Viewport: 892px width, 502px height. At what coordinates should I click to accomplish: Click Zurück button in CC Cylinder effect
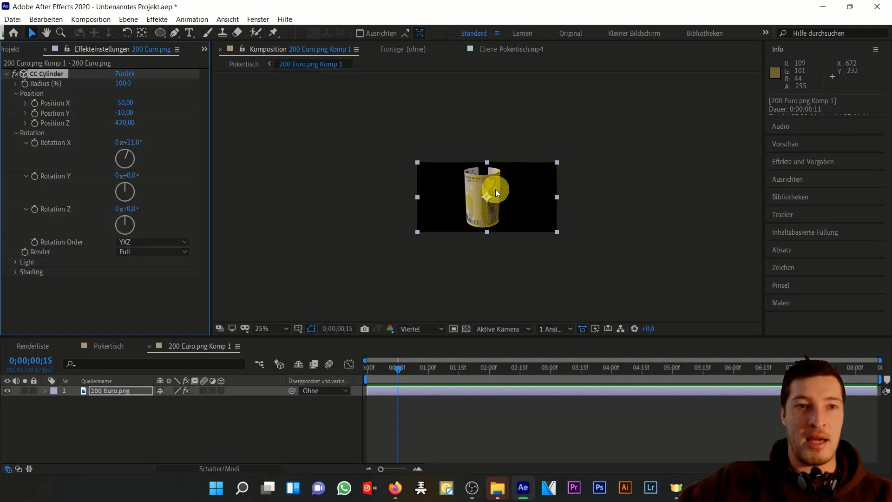pos(125,73)
